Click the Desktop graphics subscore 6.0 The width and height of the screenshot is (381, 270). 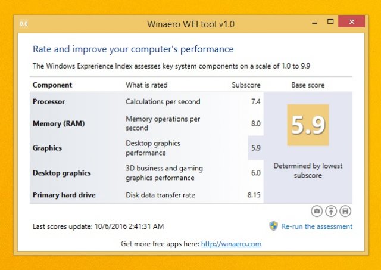tap(255, 173)
